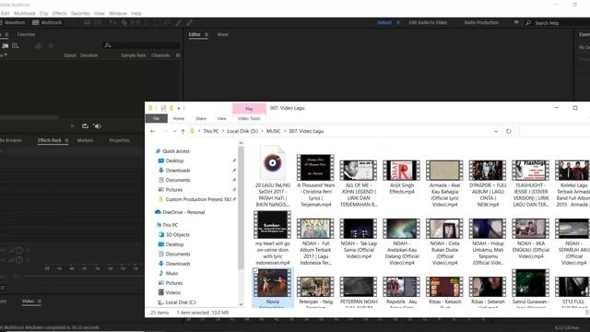This screenshot has width=590, height=332.
Task: Click navigation pane scroll up arrow
Action: (x=241, y=144)
